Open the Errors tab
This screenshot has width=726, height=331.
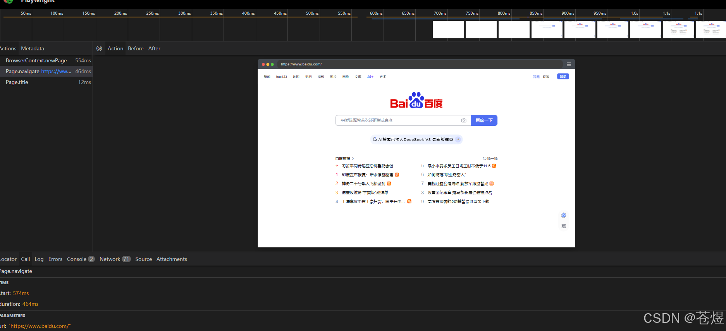[55, 259]
